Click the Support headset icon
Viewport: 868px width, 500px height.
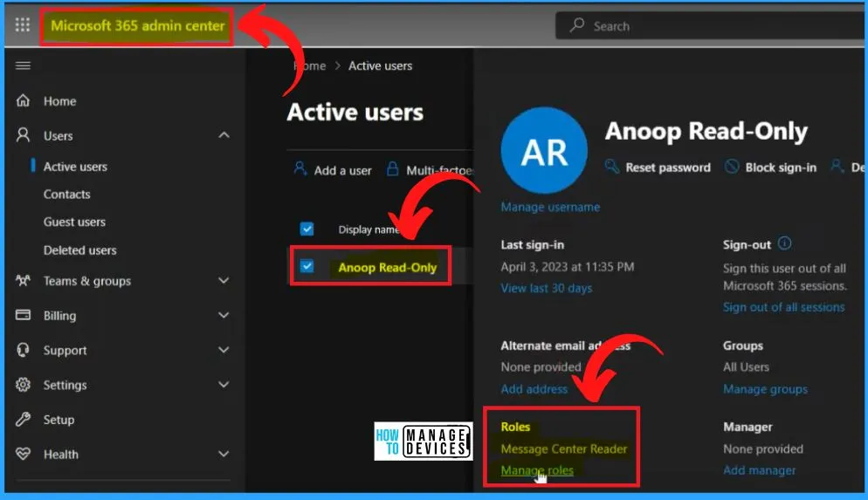pos(23,350)
